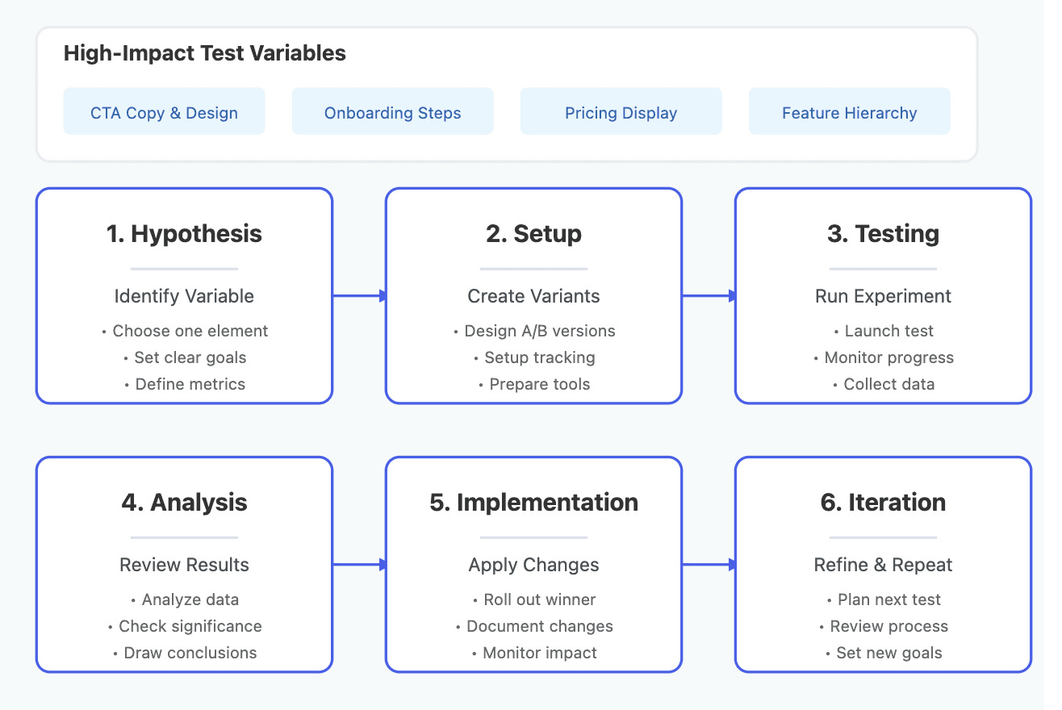This screenshot has width=1062, height=710.
Task: Click the 'Document changes' bullet
Action: point(533,626)
